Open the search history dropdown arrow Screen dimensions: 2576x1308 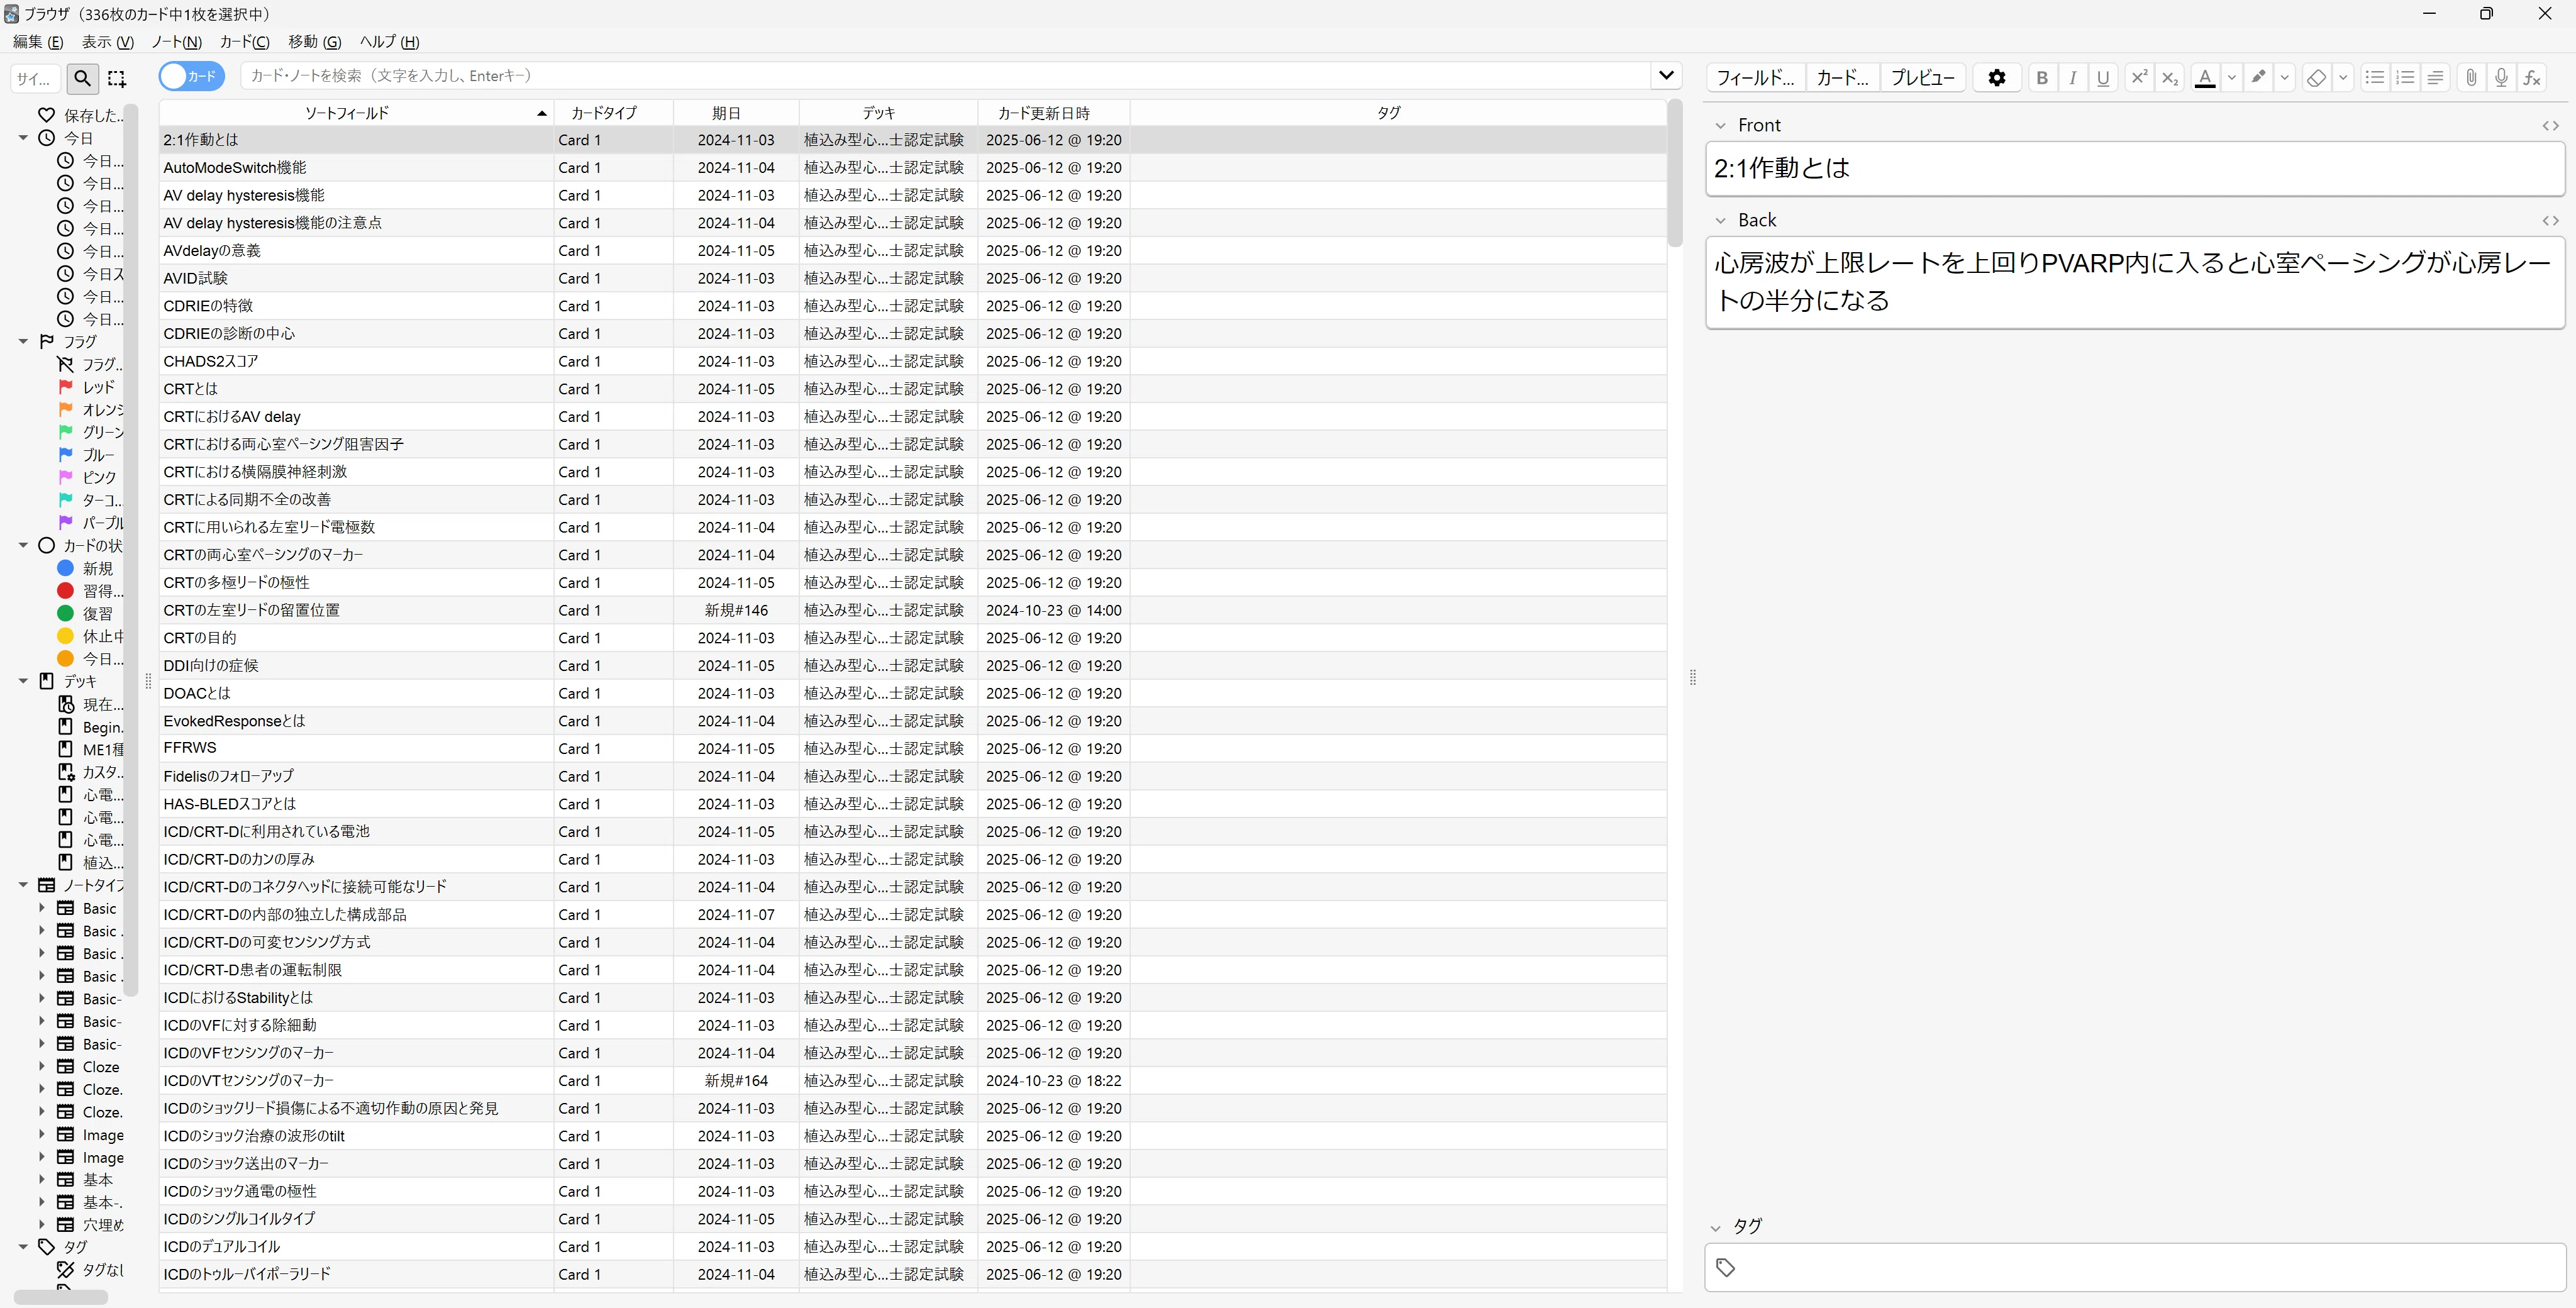point(1666,75)
